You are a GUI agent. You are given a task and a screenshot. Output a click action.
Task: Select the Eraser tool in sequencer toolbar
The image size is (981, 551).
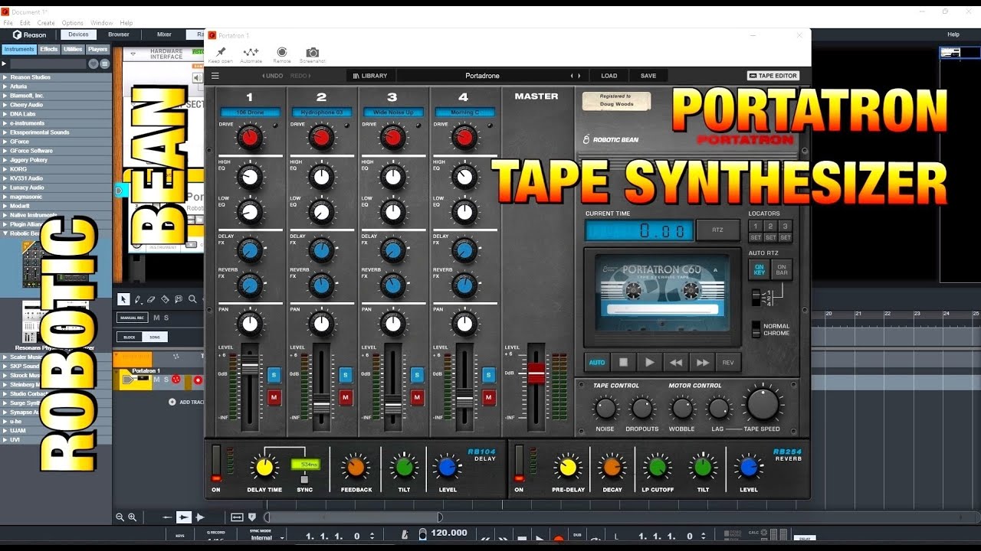coord(151,299)
